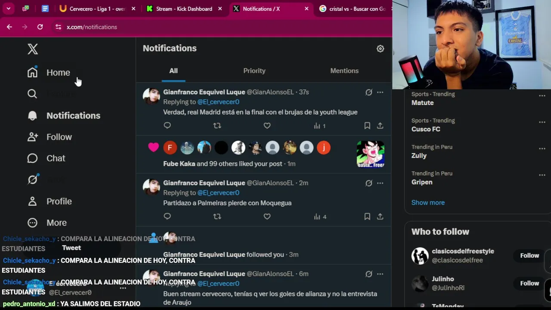Switch to Cervecero Liga 1 browser tab
Viewport: 551px width, 310px height.
[x=97, y=9]
